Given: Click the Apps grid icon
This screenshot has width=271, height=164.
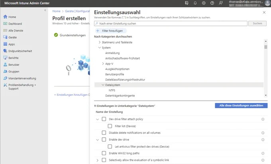Looking at the screenshot, I should 5,44.
